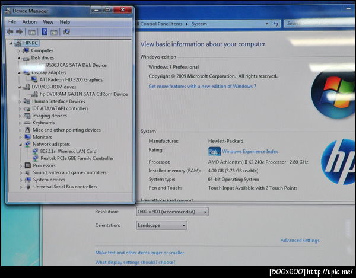This screenshot has height=278, width=356.
Task: Click the DVD/CD-ROM drives category icon
Action: pyautogui.click(x=27, y=87)
